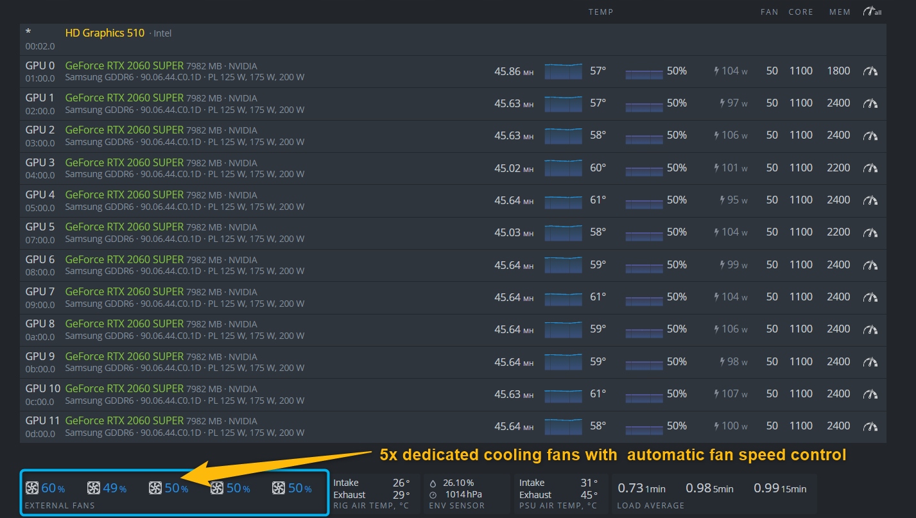Click the pressure gauge icon beside 1014 hPa
The image size is (916, 518).
433,495
